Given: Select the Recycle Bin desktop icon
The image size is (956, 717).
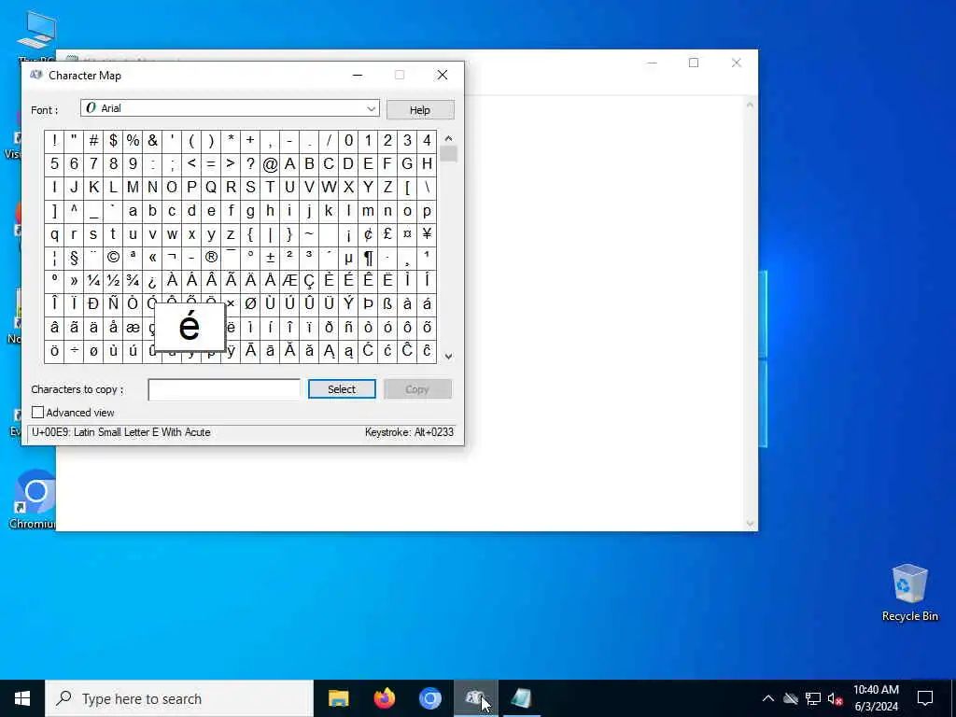Looking at the screenshot, I should pyautogui.click(x=909, y=593).
